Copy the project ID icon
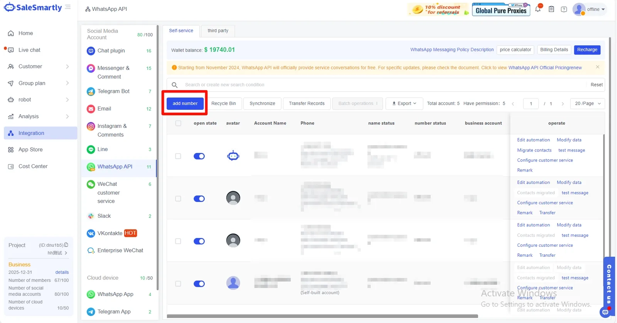The image size is (617, 323). (x=66, y=245)
